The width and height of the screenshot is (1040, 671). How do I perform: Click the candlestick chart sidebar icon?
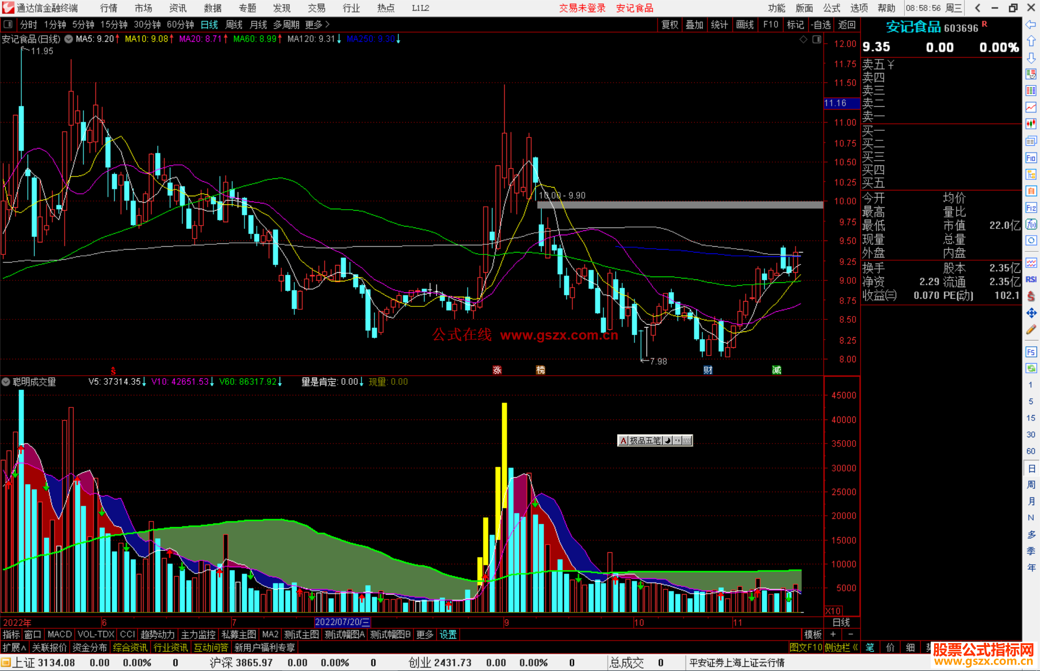[x=1031, y=124]
